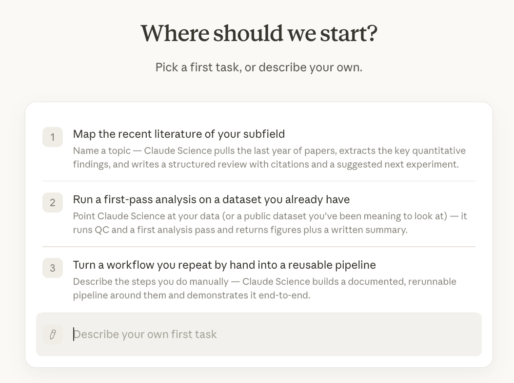Click the "Name a topic" description text
The image size is (514, 383).
pyautogui.click(x=270, y=157)
